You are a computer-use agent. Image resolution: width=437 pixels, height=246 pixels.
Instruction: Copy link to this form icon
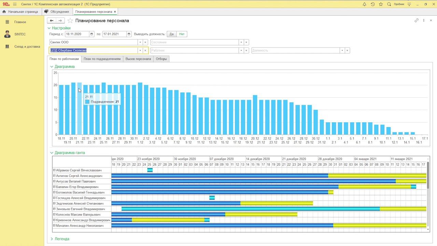(416, 20)
